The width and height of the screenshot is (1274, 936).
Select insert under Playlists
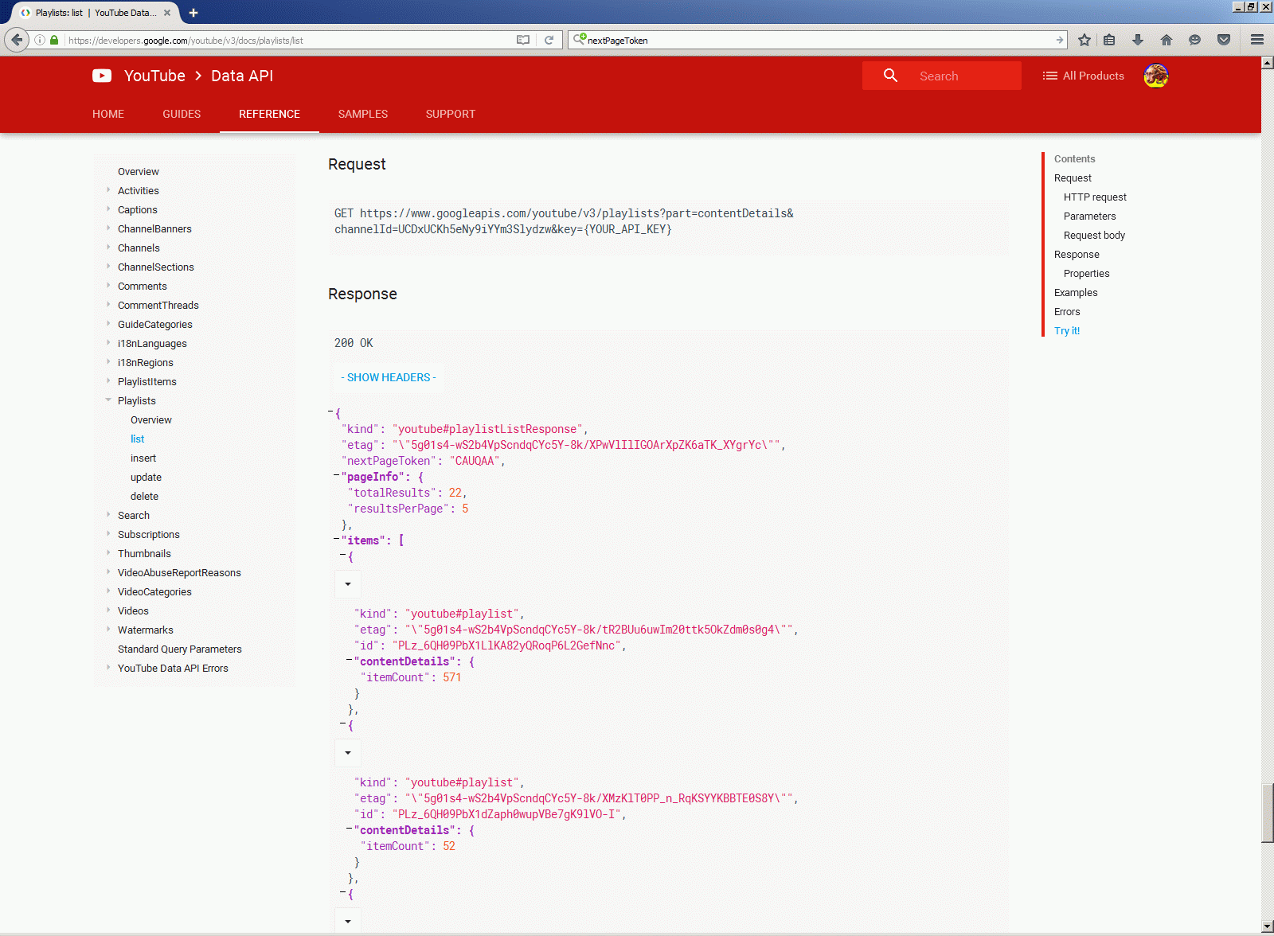click(x=143, y=458)
